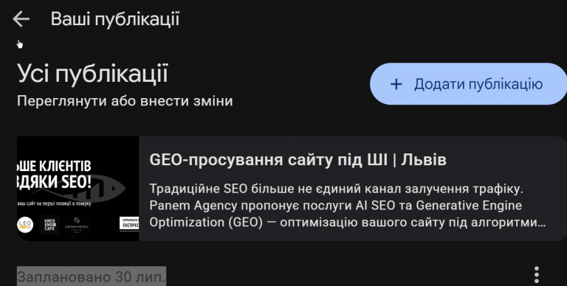
Task: Add a new post with Додати публікацію
Action: coord(468,84)
